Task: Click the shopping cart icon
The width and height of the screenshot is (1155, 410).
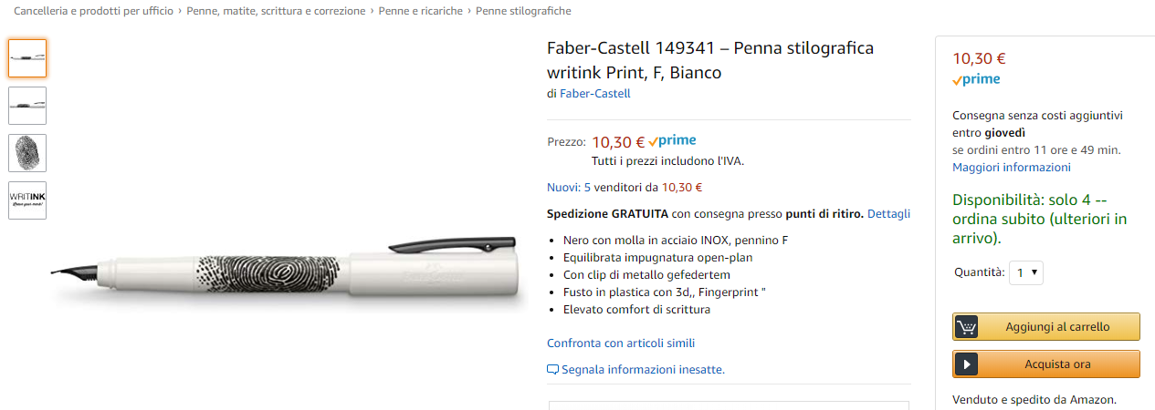Action: 966,326
